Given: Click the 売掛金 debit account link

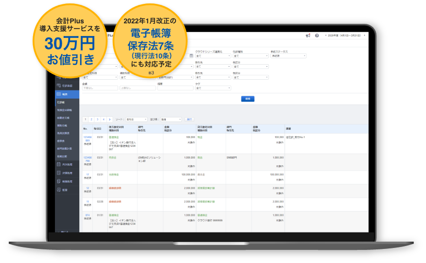Looking at the screenshot, I should 112,158.
